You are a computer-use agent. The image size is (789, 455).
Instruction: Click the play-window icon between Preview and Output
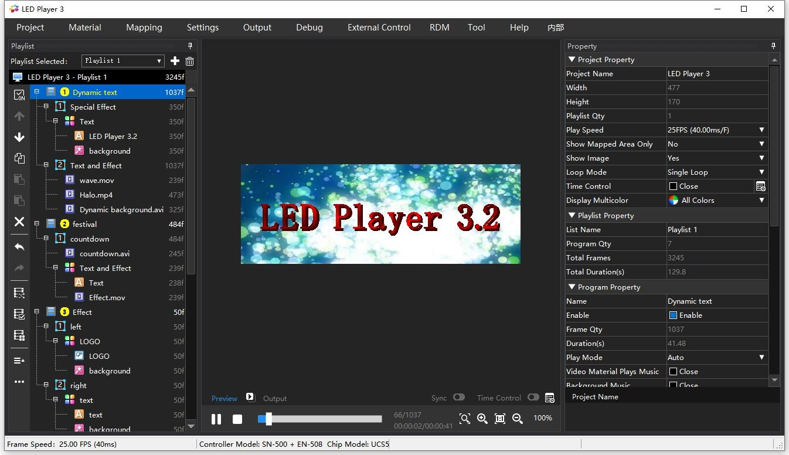coord(250,397)
